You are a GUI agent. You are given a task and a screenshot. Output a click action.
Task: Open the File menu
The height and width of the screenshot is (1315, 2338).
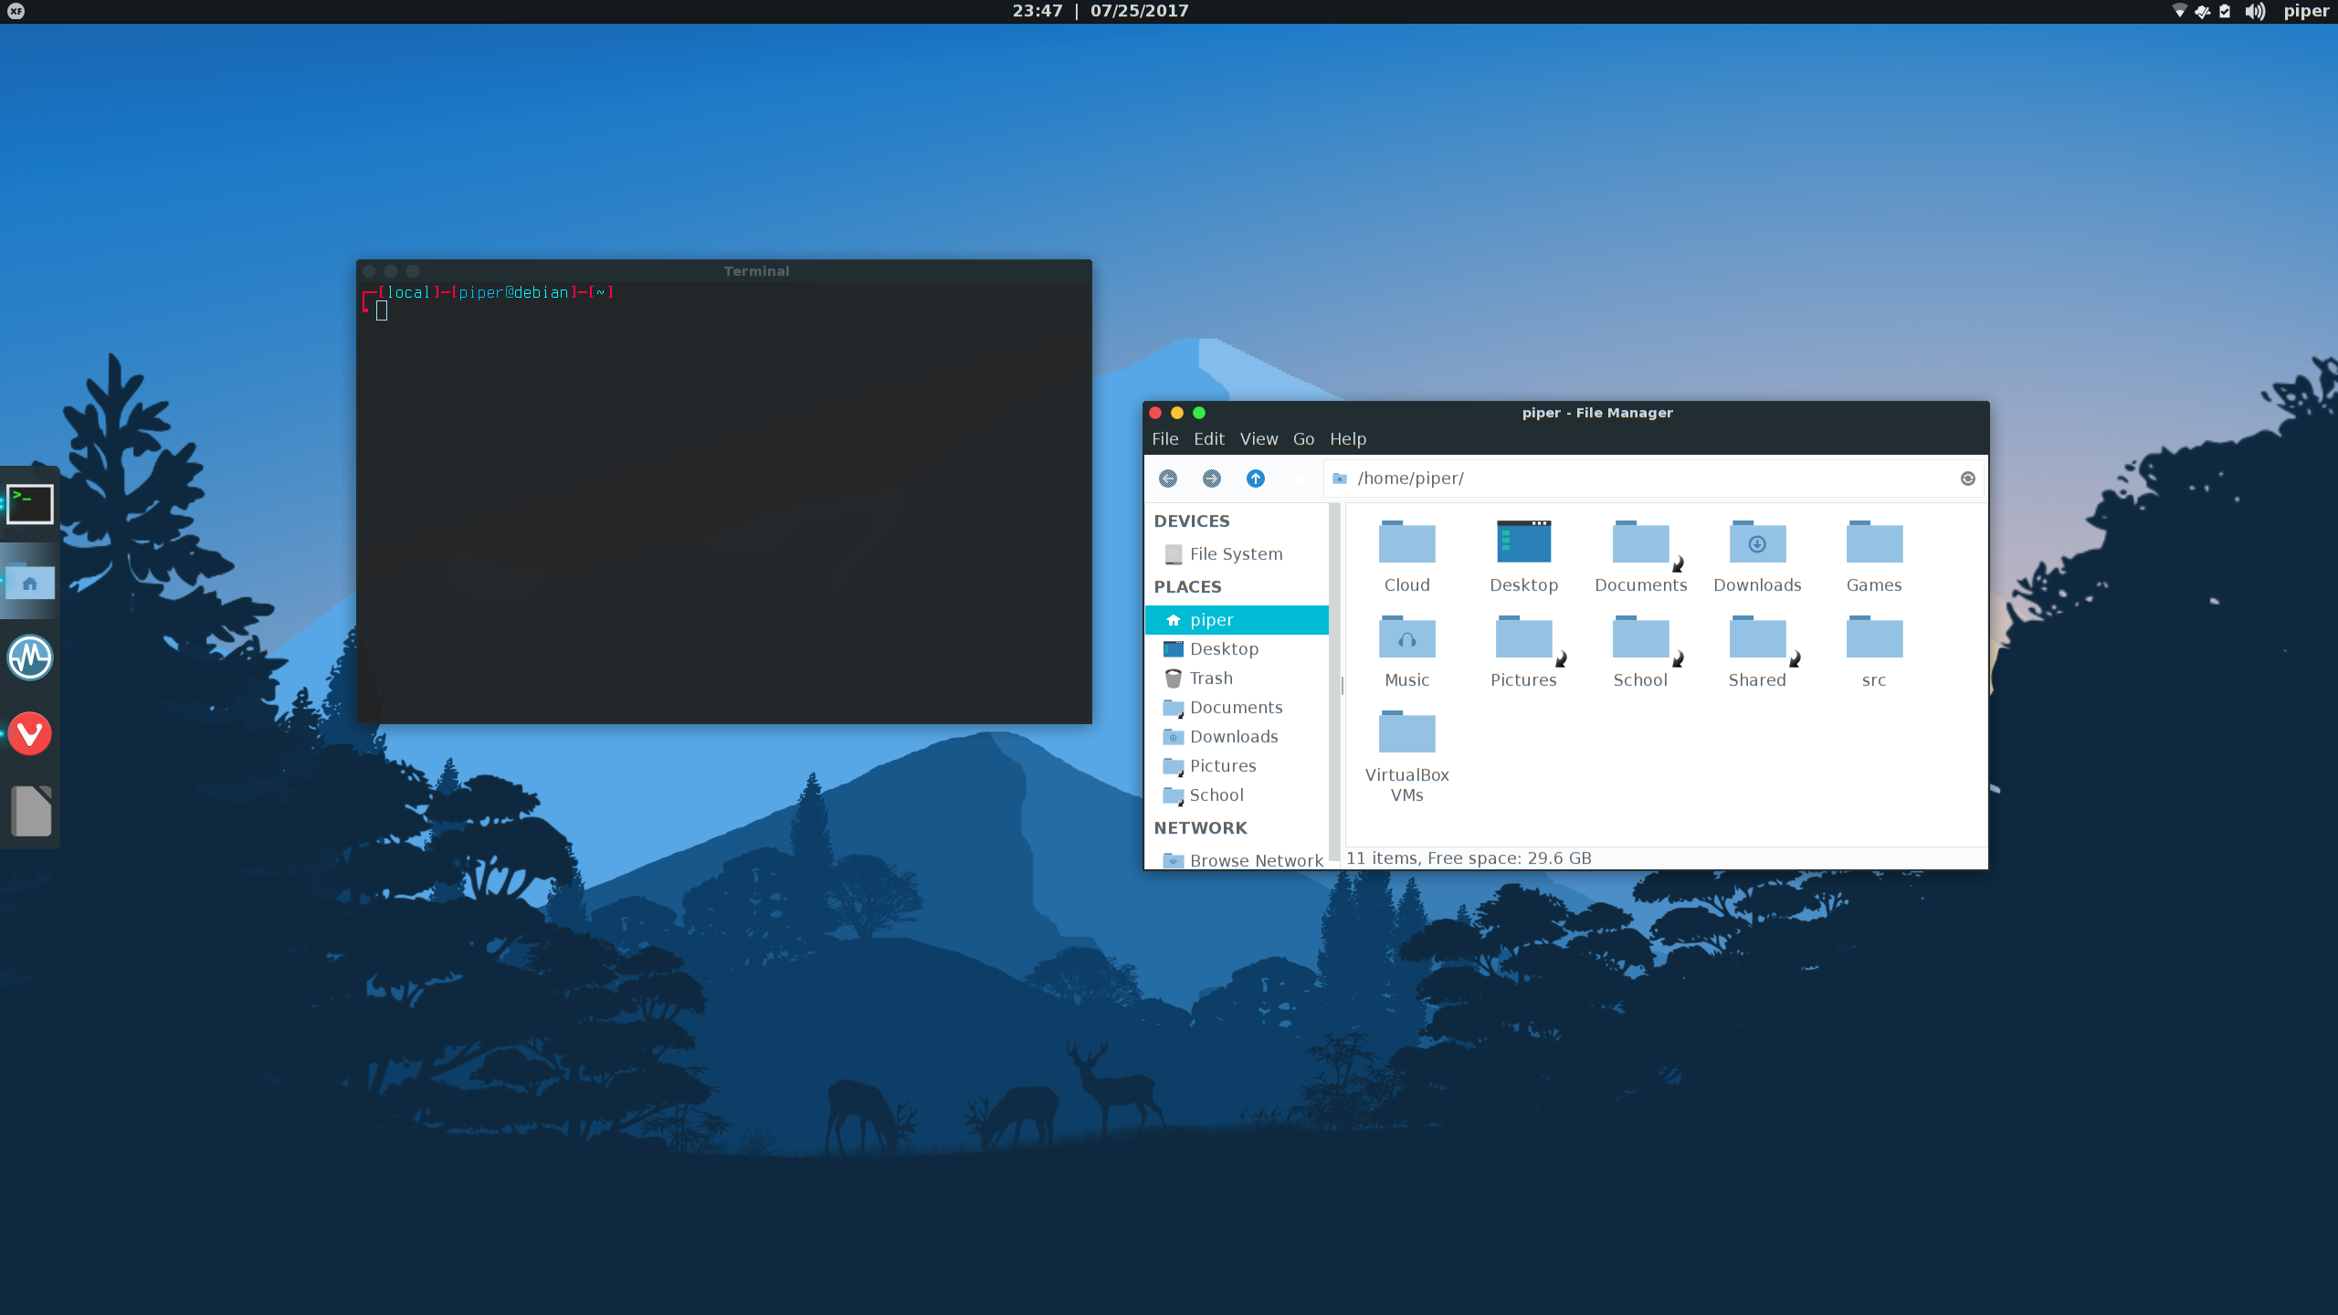(1164, 439)
